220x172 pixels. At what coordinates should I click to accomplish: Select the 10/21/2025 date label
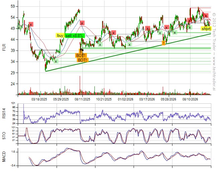click(x=104, y=99)
